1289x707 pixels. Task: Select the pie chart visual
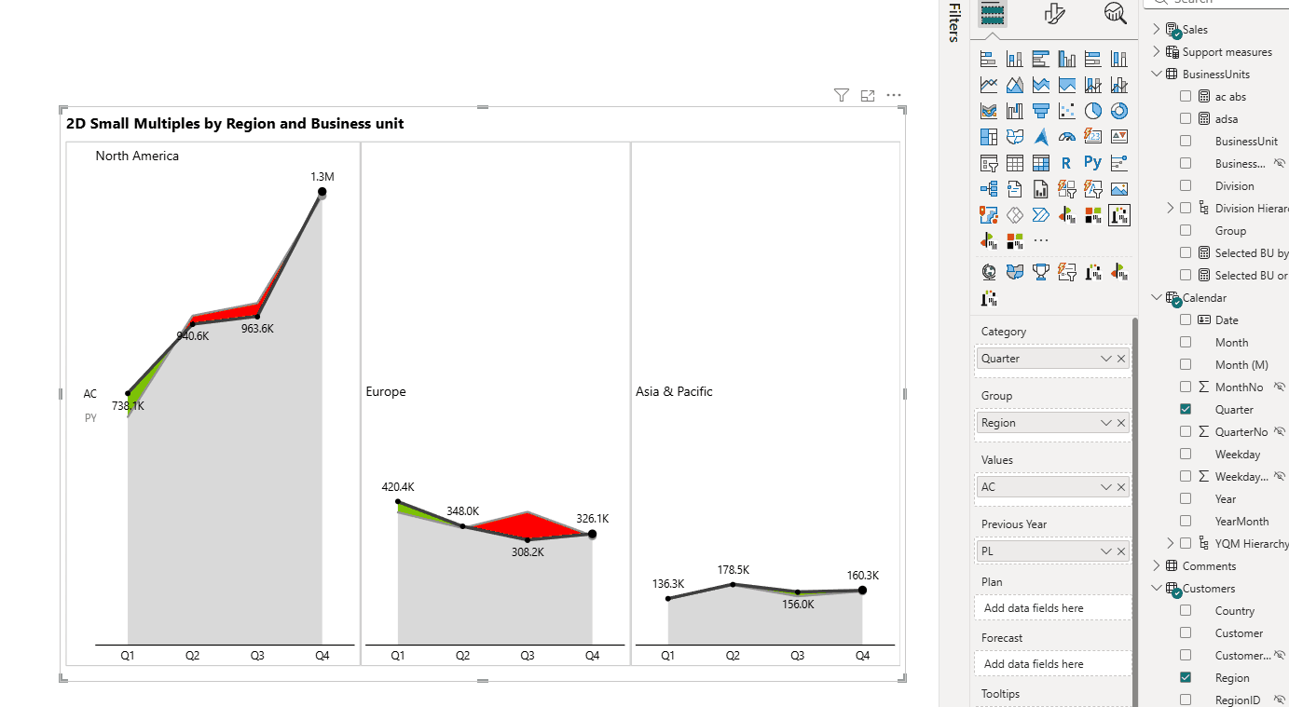coord(1093,111)
